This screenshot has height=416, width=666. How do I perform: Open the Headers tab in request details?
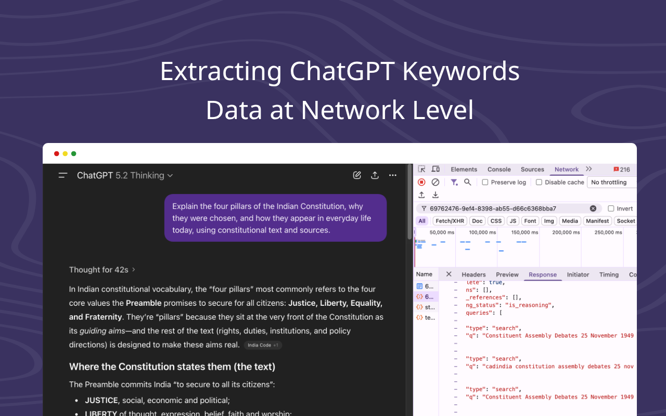coord(473,275)
